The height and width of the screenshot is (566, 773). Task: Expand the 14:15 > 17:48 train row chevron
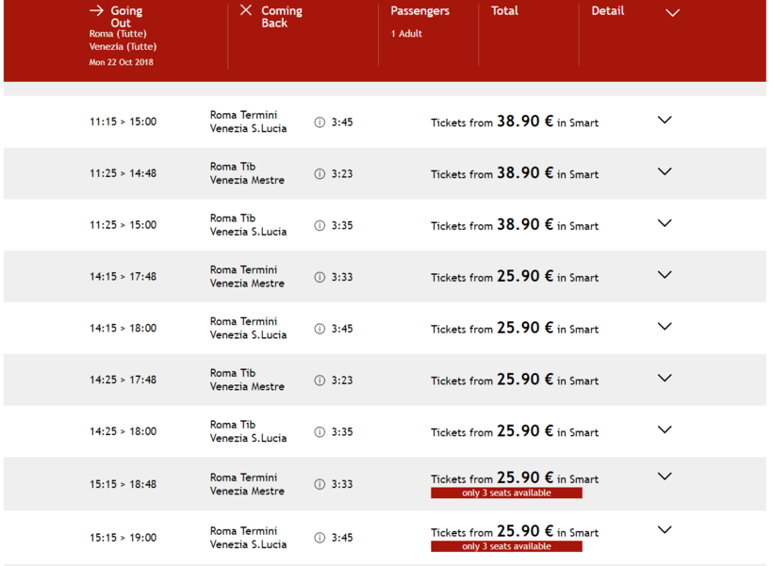pos(665,275)
